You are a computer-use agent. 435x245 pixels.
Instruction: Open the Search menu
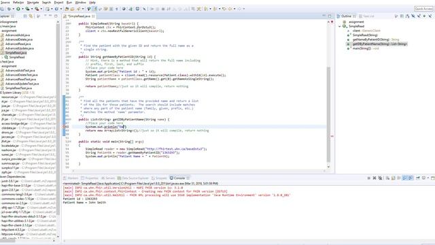pyautogui.click(x=46, y=3)
